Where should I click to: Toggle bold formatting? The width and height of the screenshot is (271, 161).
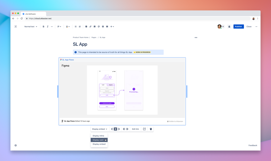click(43, 26)
